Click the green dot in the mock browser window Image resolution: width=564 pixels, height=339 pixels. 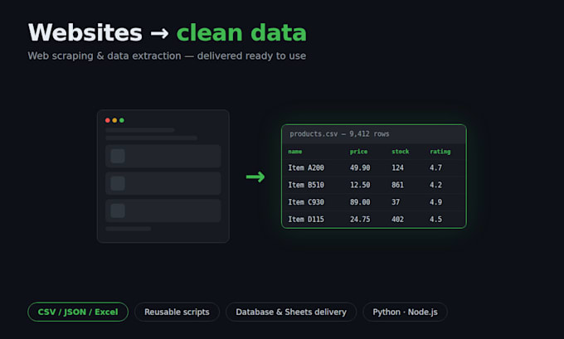pos(122,120)
